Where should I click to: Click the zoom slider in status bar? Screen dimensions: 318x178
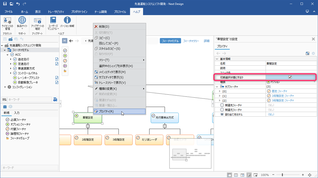coord(282,175)
